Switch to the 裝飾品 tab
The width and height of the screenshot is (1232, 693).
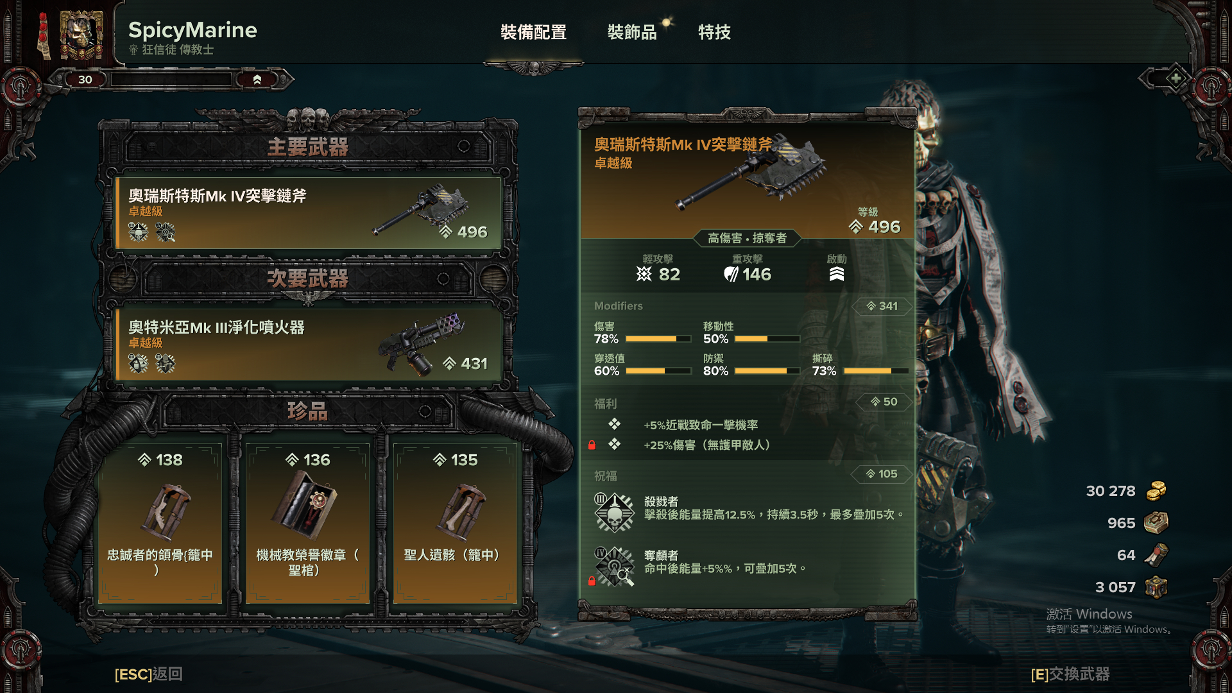coord(632,32)
